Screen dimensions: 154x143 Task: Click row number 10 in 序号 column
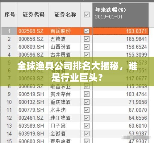pos(9,102)
